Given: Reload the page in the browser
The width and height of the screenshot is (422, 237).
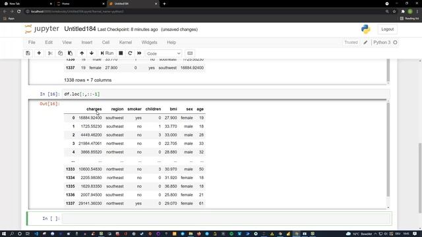Looking at the screenshot, I should tap(19, 12).
